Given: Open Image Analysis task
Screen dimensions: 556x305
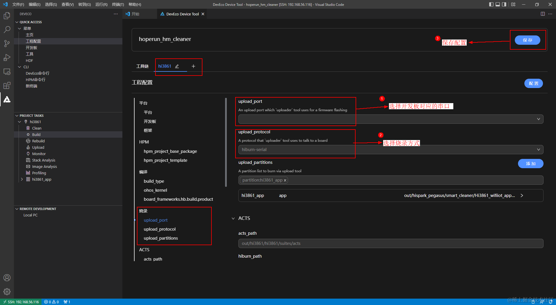Looking at the screenshot, I should point(44,166).
